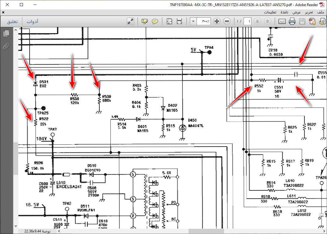327x234 pixels.
Task: Click the vertical scrollbar thumb
Action: point(16,158)
